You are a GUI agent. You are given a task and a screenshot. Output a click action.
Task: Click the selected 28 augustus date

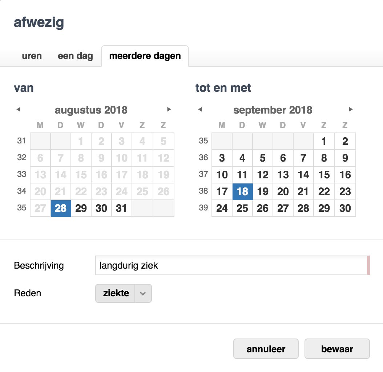[x=61, y=208]
